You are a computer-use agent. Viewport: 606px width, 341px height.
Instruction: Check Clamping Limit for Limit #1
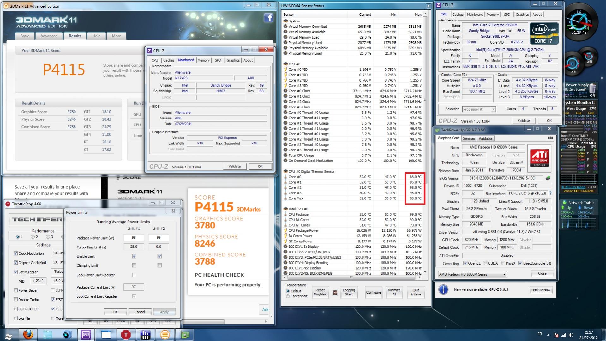click(134, 265)
